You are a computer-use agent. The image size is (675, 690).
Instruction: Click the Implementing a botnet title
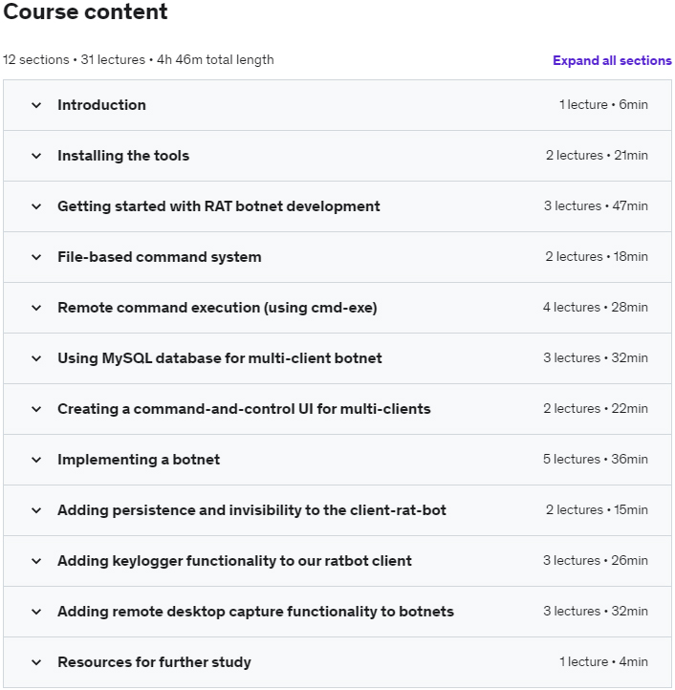pyautogui.click(x=139, y=460)
